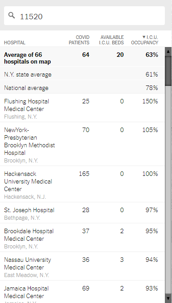Click the zip code search field
This screenshot has height=303, width=172.
click(x=84, y=16)
